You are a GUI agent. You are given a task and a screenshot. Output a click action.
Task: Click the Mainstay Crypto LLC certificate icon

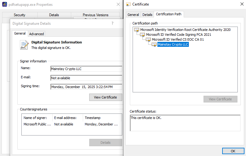pyautogui.click(x=154, y=45)
